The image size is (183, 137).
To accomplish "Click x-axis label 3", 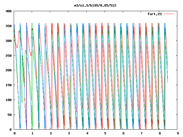I will pyautogui.click(x=69, y=133).
